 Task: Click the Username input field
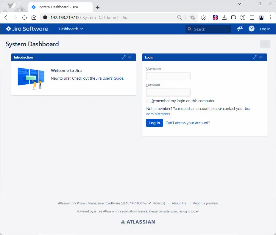point(168,76)
